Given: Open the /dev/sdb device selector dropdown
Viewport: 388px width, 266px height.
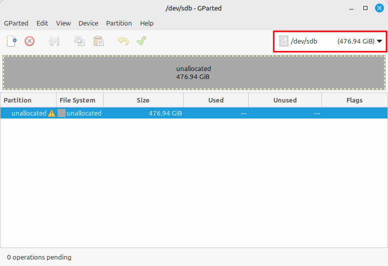Looking at the screenshot, I should pyautogui.click(x=330, y=41).
